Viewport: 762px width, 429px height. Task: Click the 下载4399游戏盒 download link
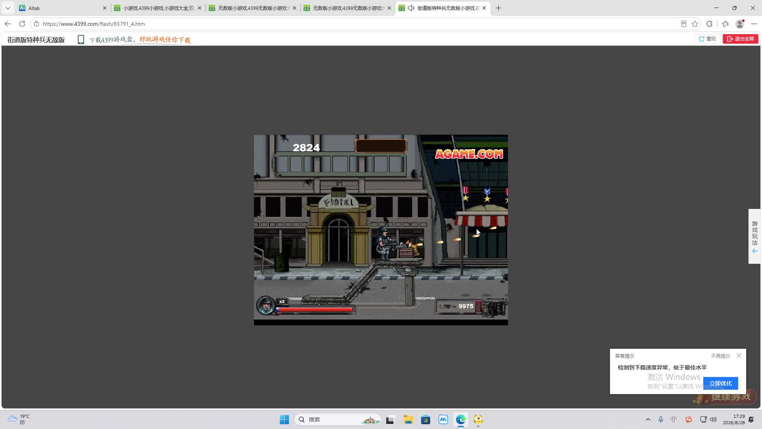pyautogui.click(x=140, y=40)
